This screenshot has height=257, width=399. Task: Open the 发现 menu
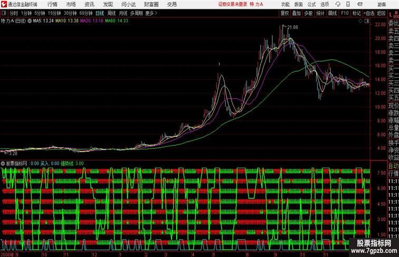point(108,4)
